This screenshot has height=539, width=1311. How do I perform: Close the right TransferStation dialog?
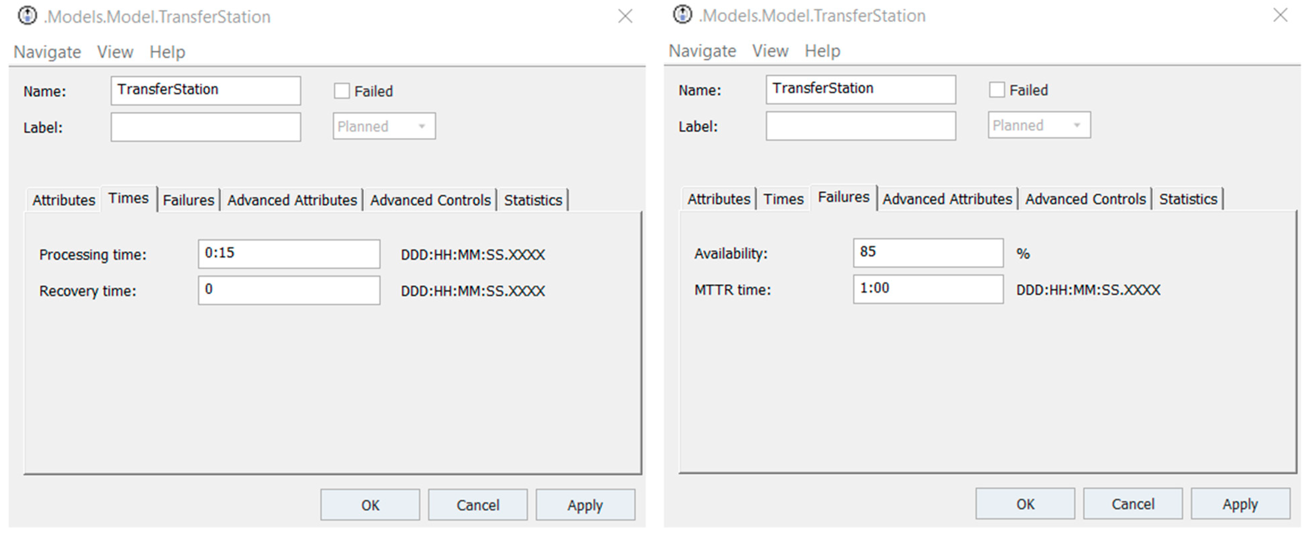coord(1280,15)
